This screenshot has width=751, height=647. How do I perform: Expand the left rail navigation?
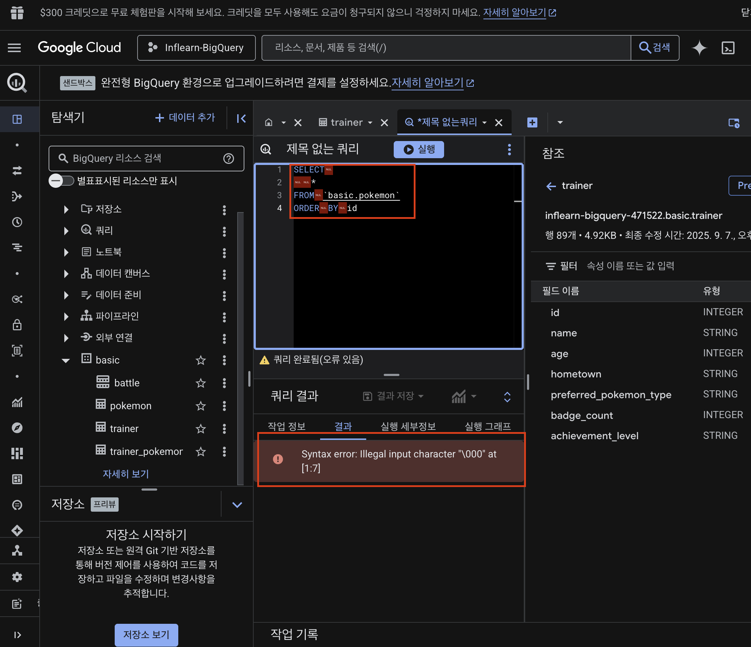coord(17,635)
